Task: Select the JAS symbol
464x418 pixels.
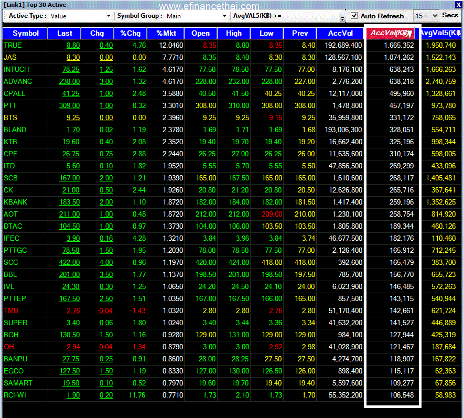Action: pos(10,58)
